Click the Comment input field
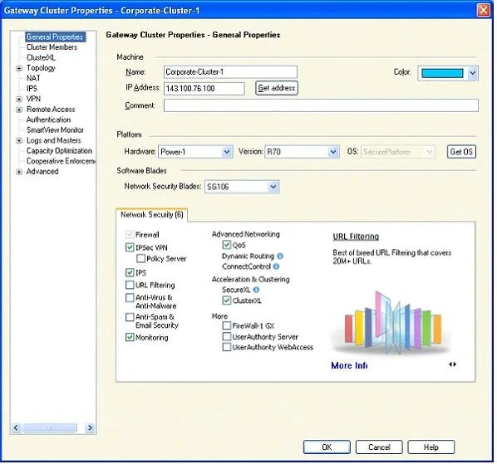 point(321,105)
